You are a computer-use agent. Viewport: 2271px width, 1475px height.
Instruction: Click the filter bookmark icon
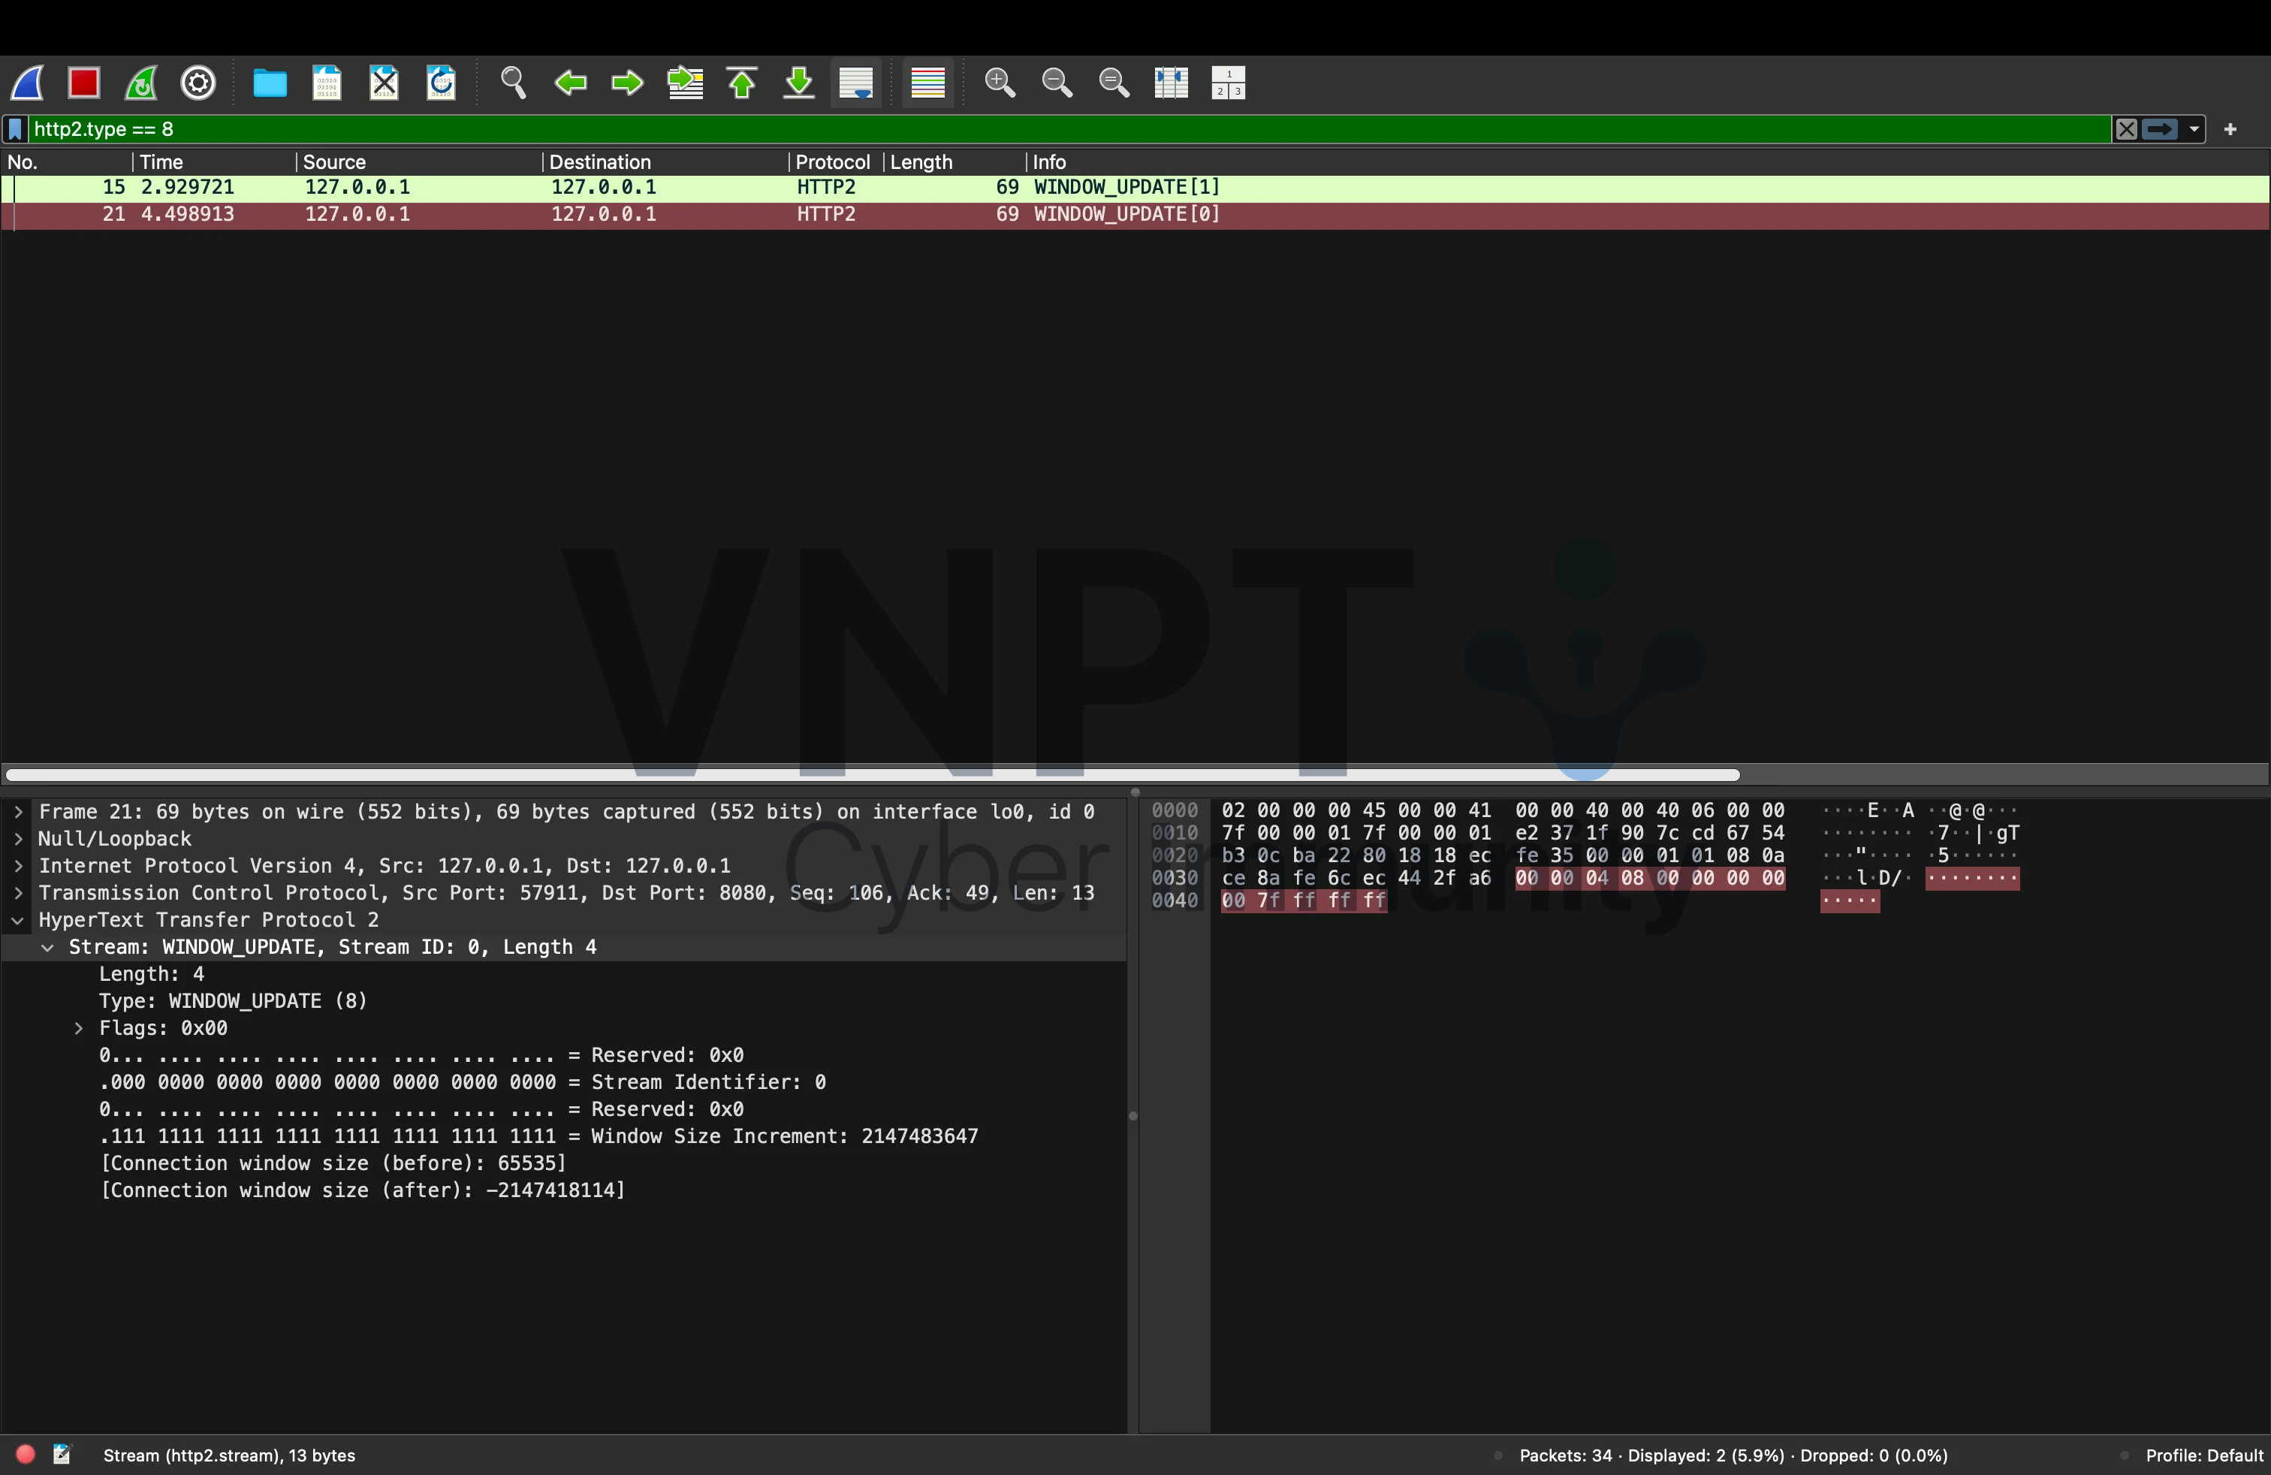(x=15, y=129)
